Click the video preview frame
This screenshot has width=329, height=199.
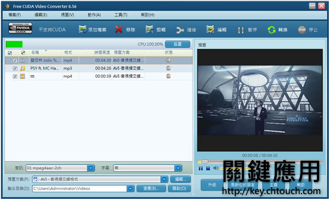click(260, 100)
